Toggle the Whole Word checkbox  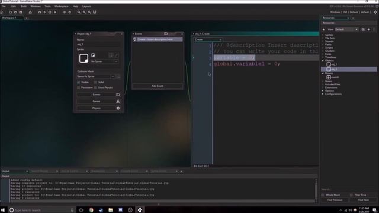[x=323, y=195]
